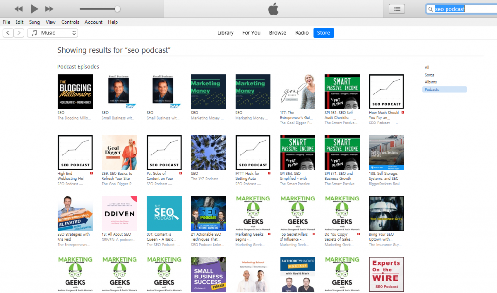Open The XYZ Podcast forest artwork
The height and width of the screenshot is (293, 497).
coord(208,153)
